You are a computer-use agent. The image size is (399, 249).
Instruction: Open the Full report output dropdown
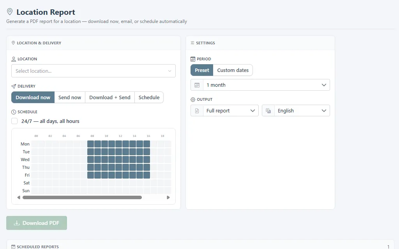224,111
